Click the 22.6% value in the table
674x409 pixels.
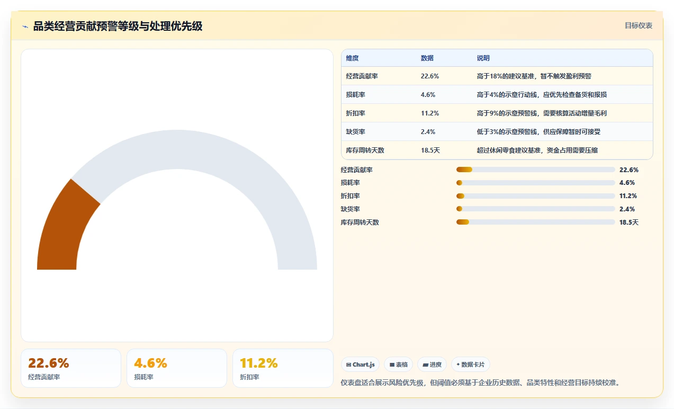[430, 76]
